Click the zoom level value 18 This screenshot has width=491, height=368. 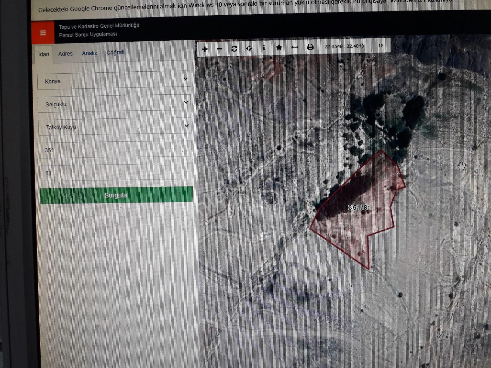(x=381, y=46)
